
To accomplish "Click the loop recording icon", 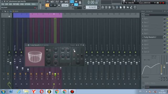I will tap(66, 2).
